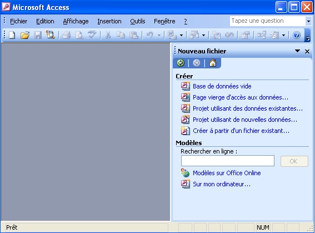
Task: Close the Nouveau fichier task pane
Action: click(x=307, y=51)
